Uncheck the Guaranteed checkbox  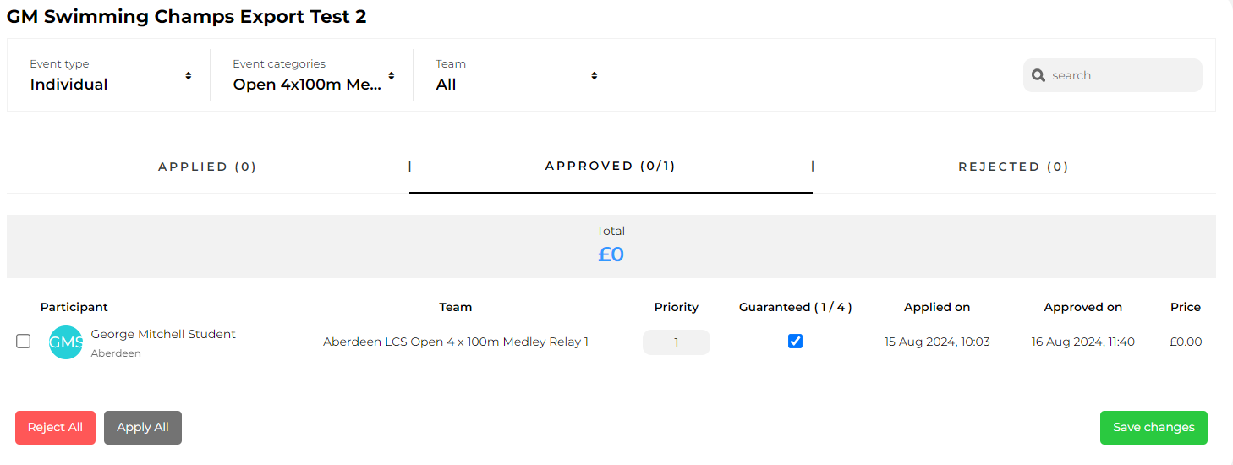tap(795, 342)
